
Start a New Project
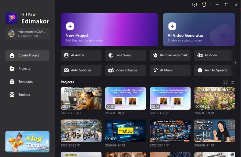(x=109, y=30)
